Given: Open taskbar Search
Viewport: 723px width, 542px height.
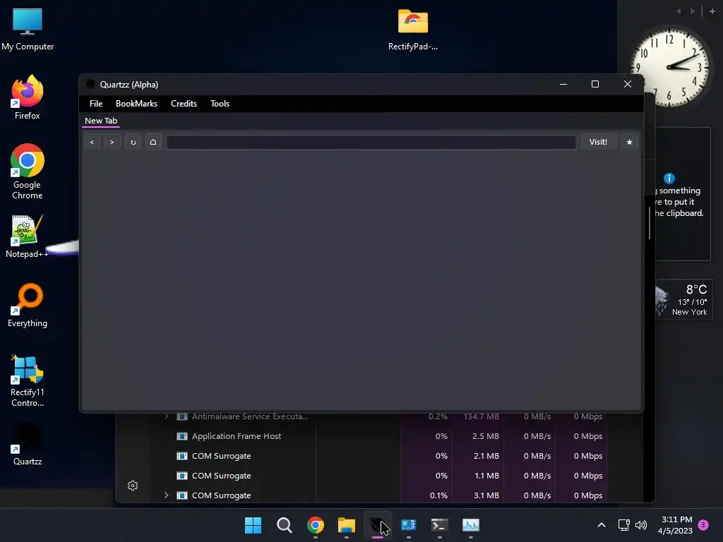Looking at the screenshot, I should pos(284,525).
